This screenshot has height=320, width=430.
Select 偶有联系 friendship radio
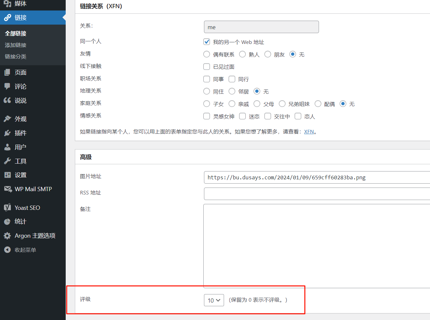(207, 54)
